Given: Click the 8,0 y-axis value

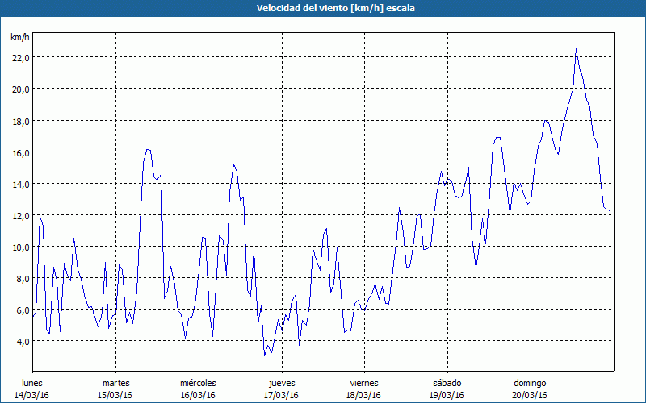Looking at the screenshot, I should coord(21,278).
